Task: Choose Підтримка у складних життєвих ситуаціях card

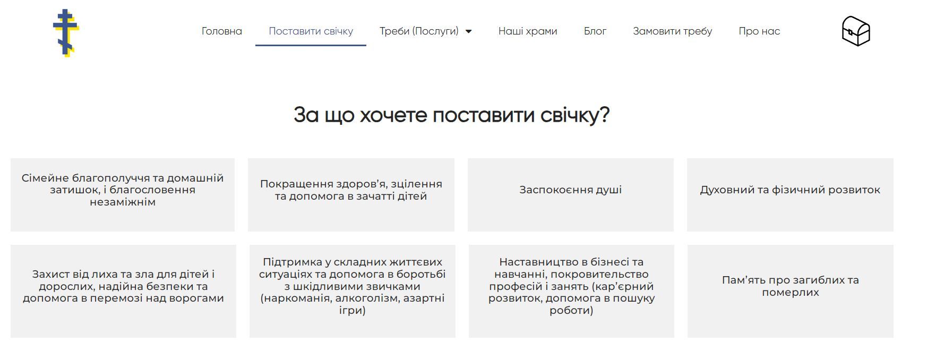Action: click(x=352, y=291)
